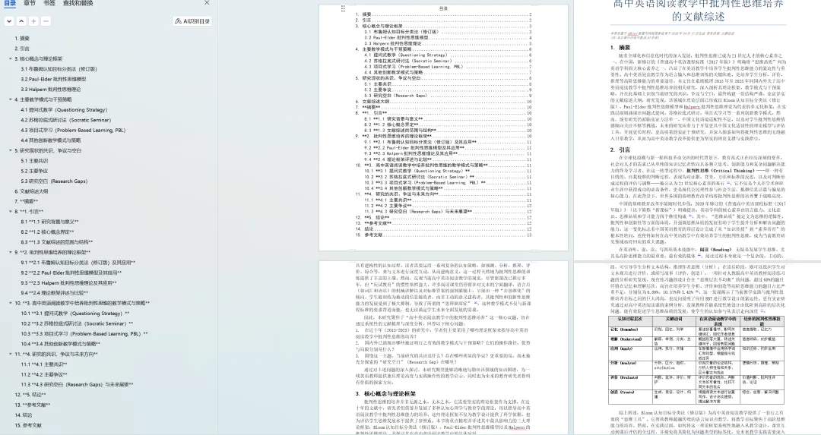821x435 pixels.
Task: Click the minus button to demote the heading level
Action: click(46, 21)
